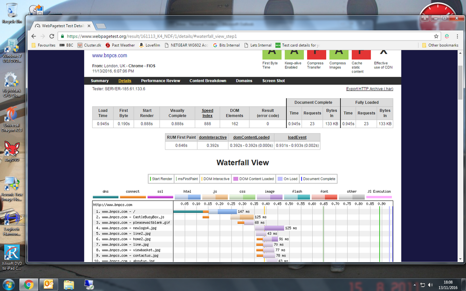Open the Past Weather bookmark
The height and width of the screenshot is (291, 466).
120,45
